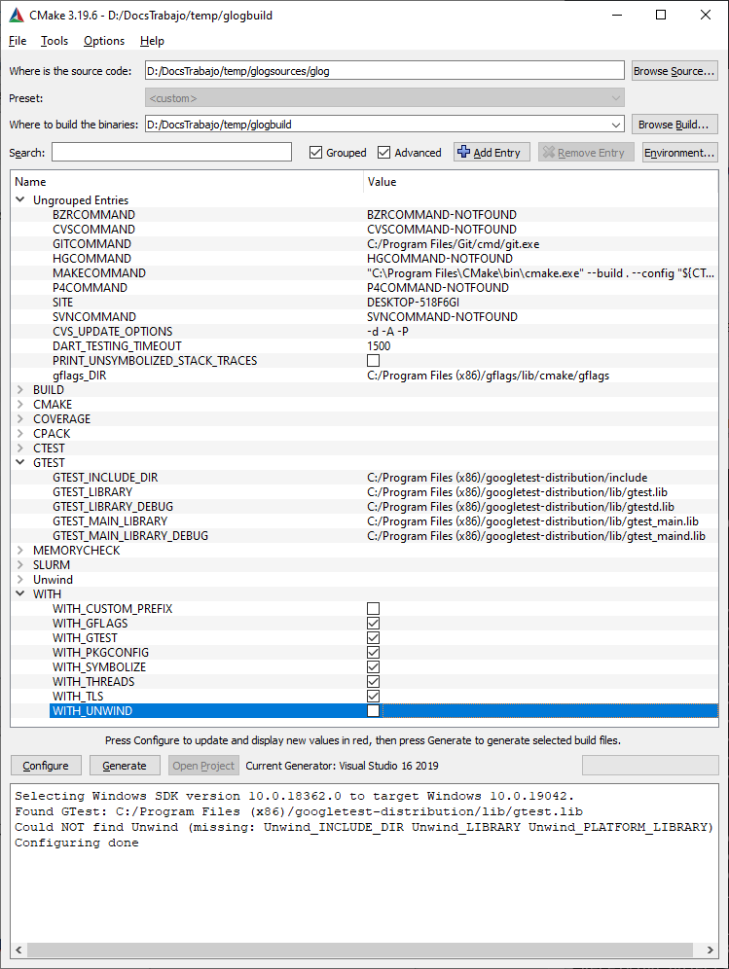Open the build binaries path dropdown

pos(616,125)
